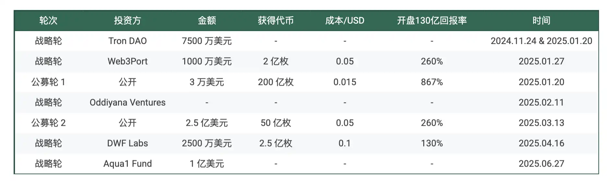The image size is (613, 186).
Task: Click the 金额 header cell
Action: coord(207,21)
